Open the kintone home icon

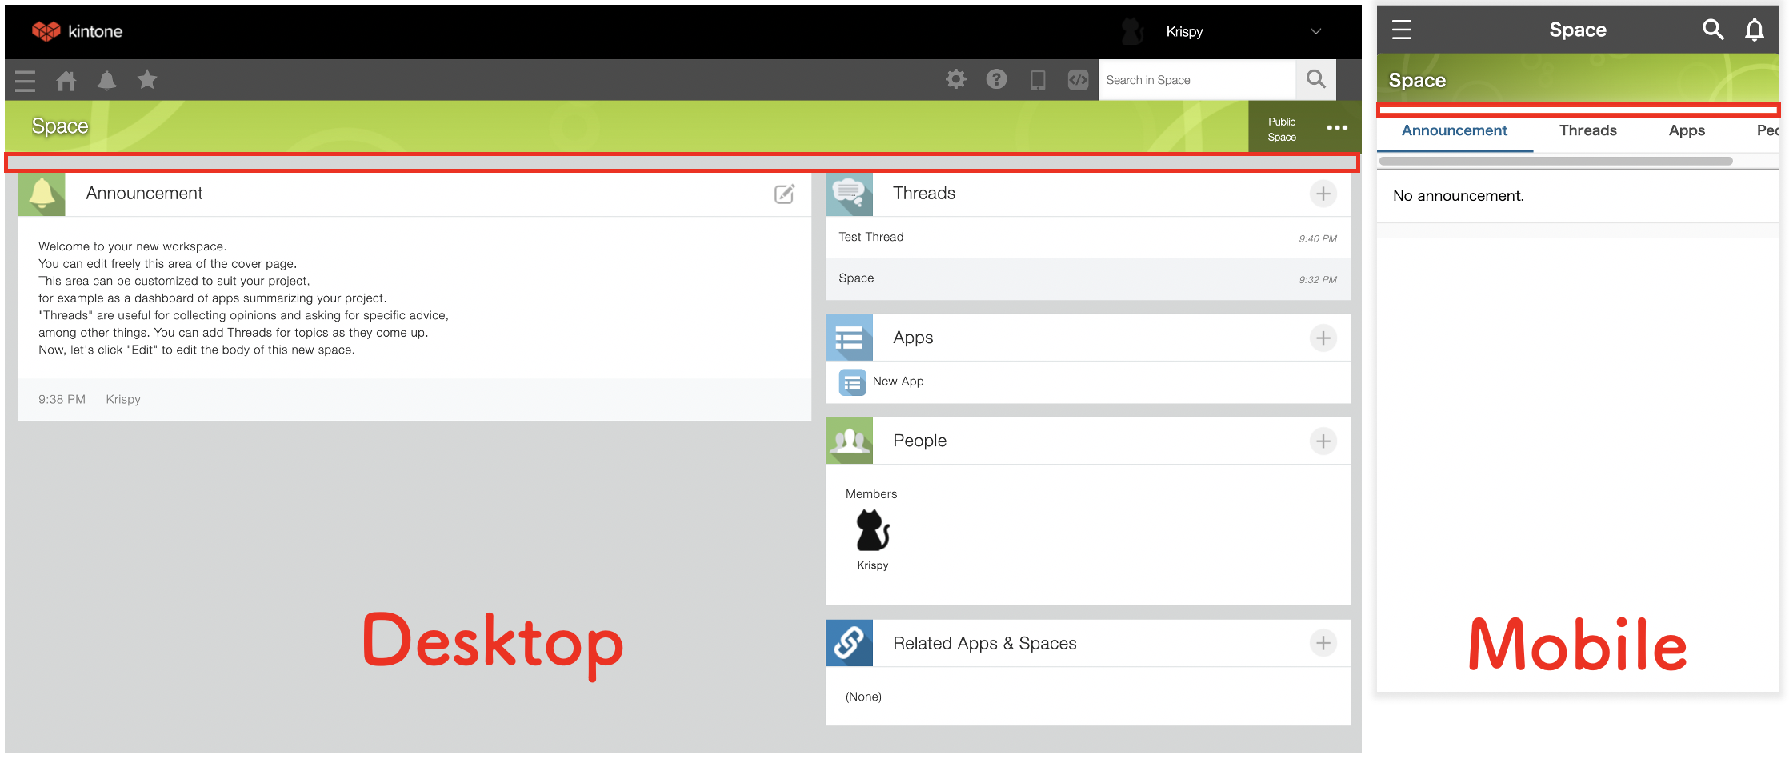[66, 80]
